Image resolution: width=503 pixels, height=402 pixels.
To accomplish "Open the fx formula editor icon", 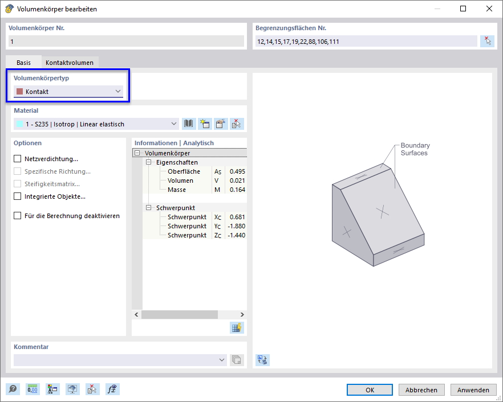I will (112, 389).
